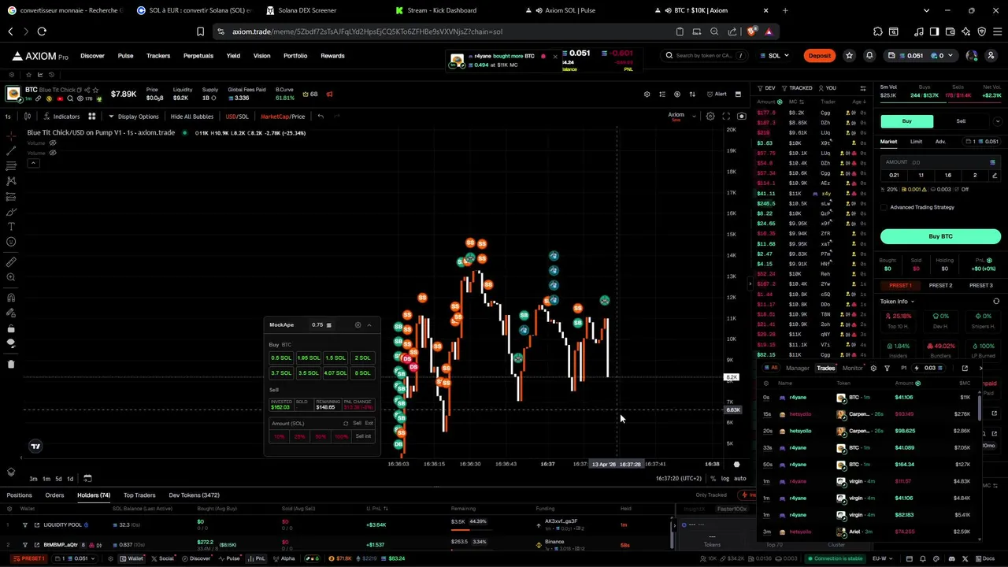Toggle log scale on chart
The image size is (1008, 567).
click(724, 479)
